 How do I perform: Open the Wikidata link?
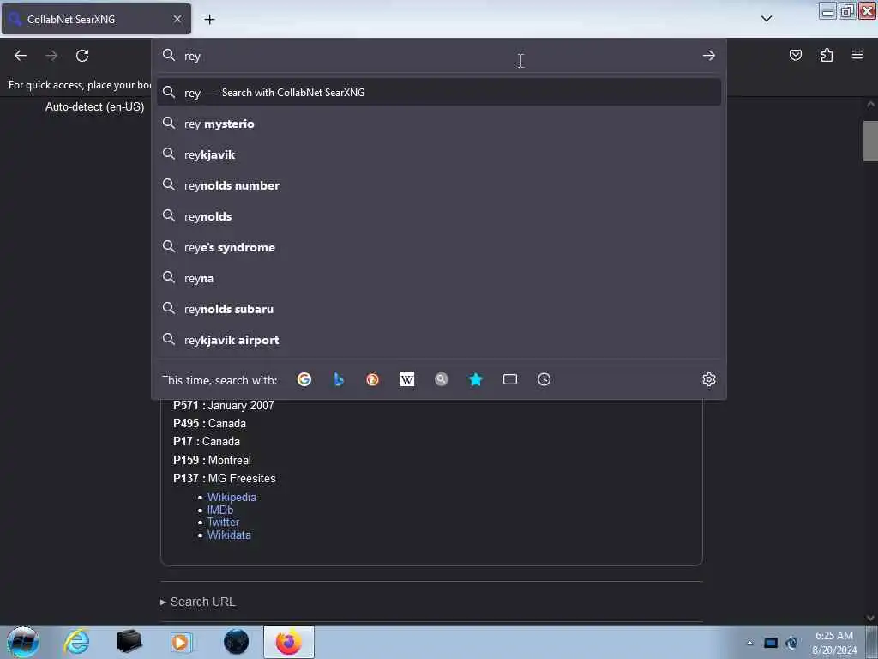click(229, 535)
